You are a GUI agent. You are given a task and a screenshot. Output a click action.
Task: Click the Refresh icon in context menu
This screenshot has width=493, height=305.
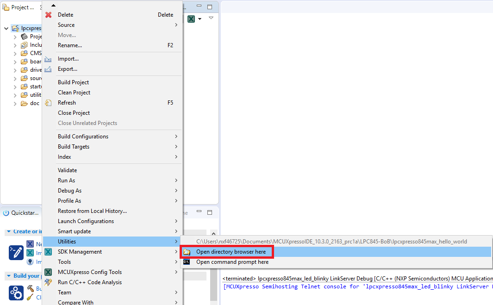click(48, 103)
